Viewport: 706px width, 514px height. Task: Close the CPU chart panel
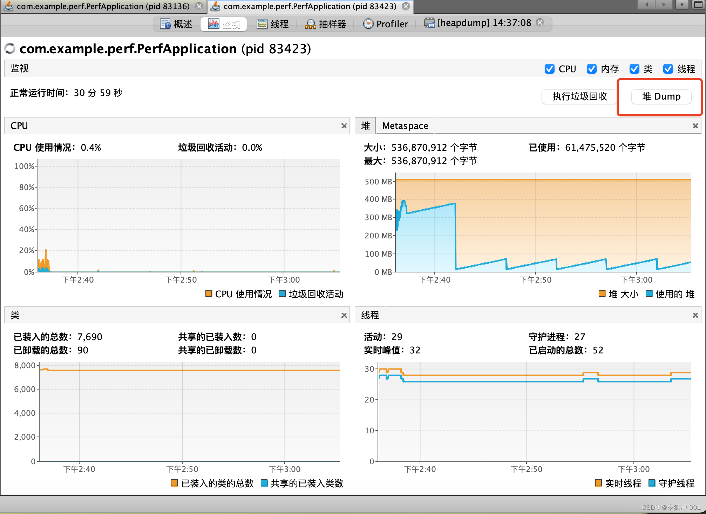click(344, 126)
